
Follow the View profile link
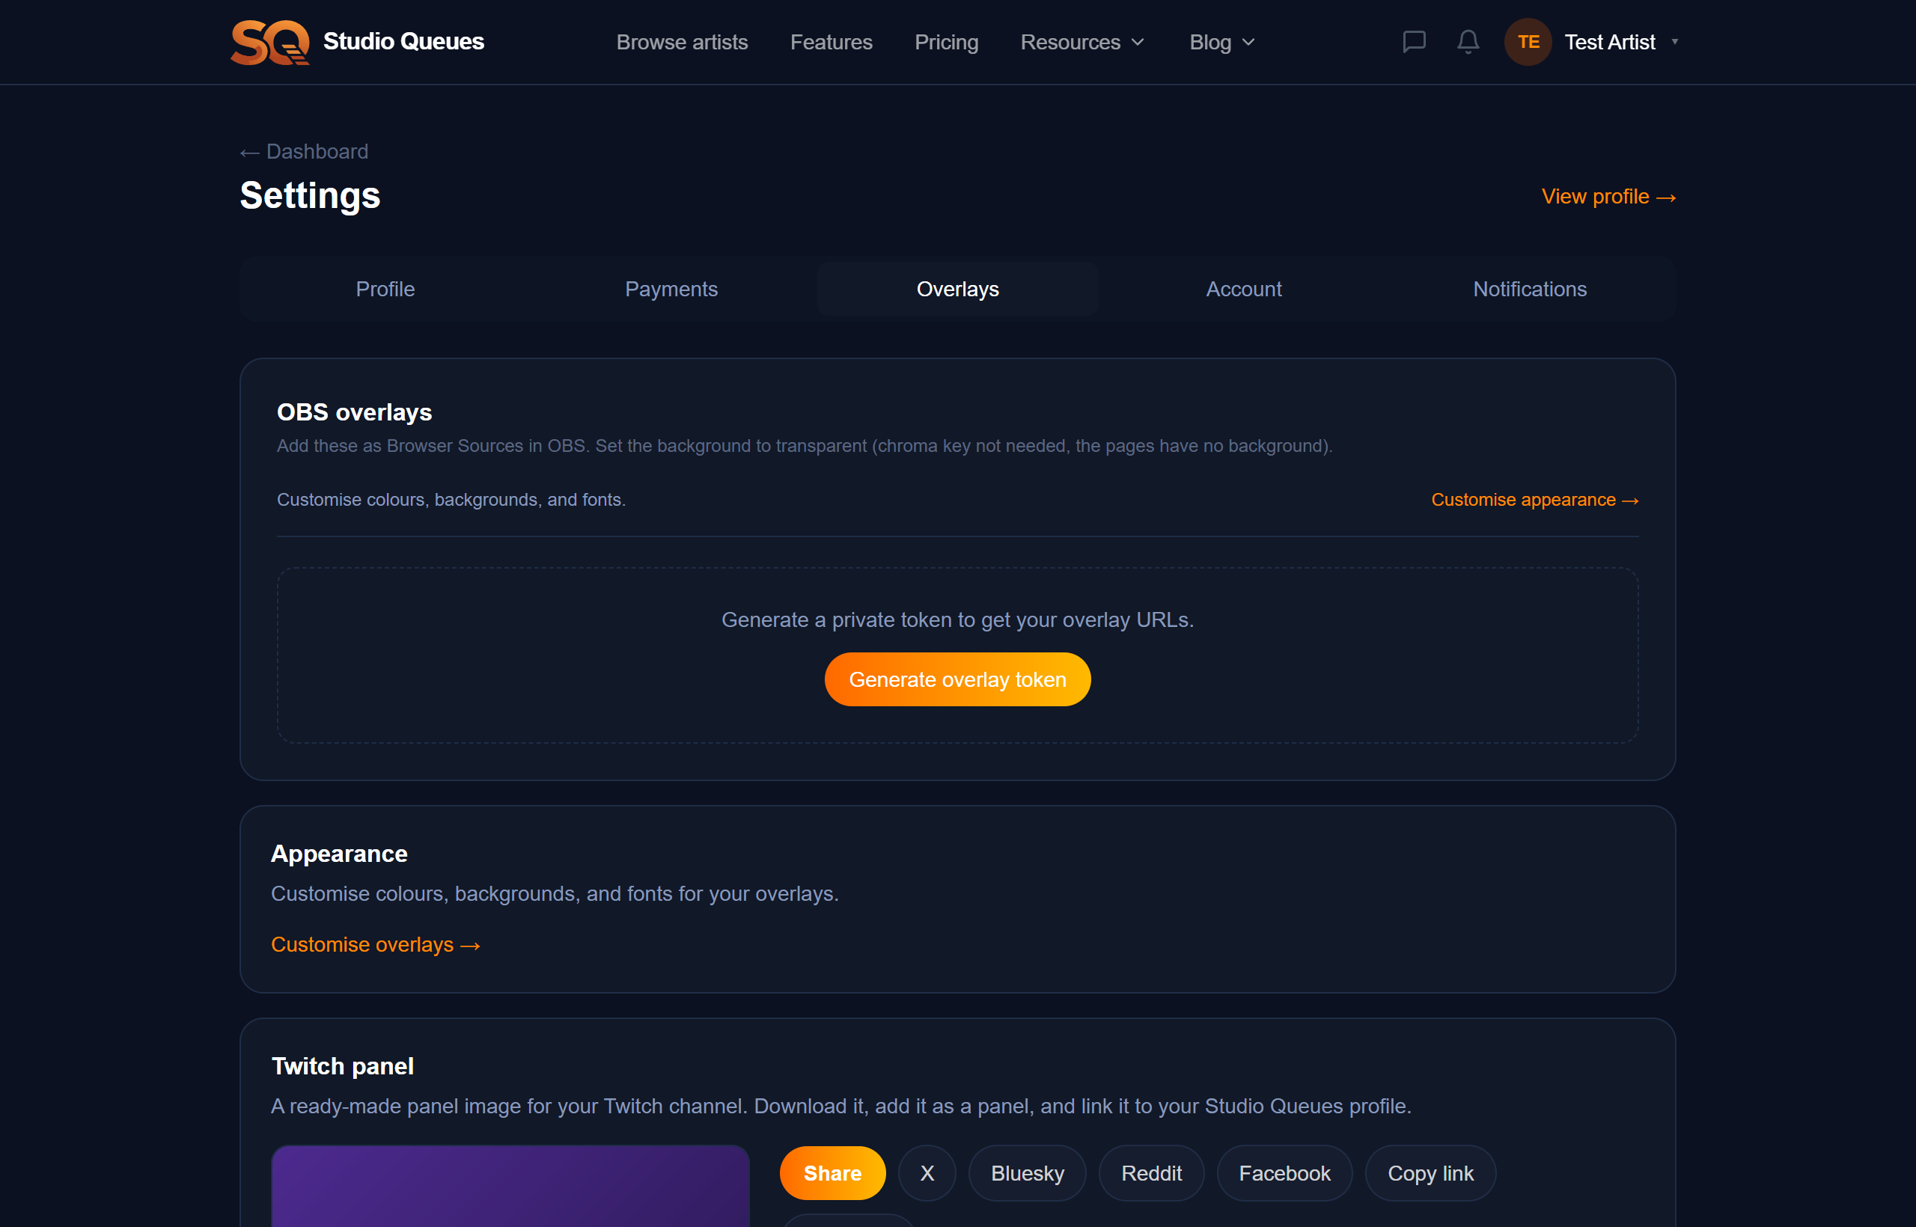tap(1608, 197)
